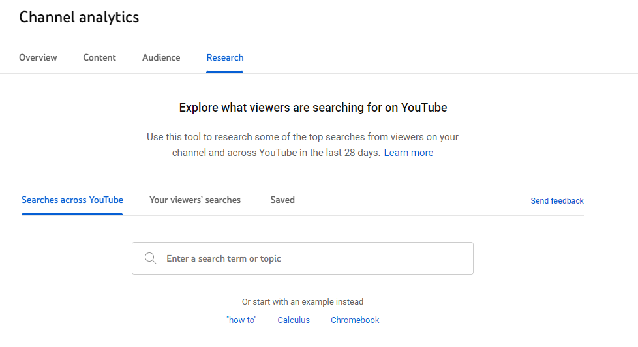Image resolution: width=638 pixels, height=347 pixels.
Task: Try the "how to" example search
Action: click(241, 320)
